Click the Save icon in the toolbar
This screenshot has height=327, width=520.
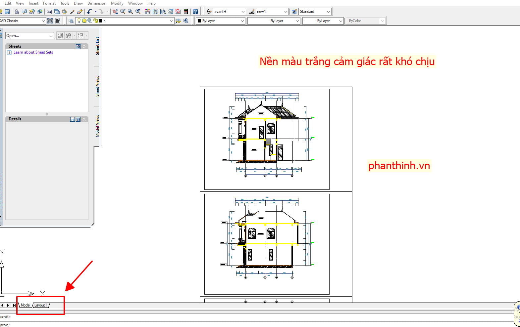pyautogui.click(x=7, y=12)
